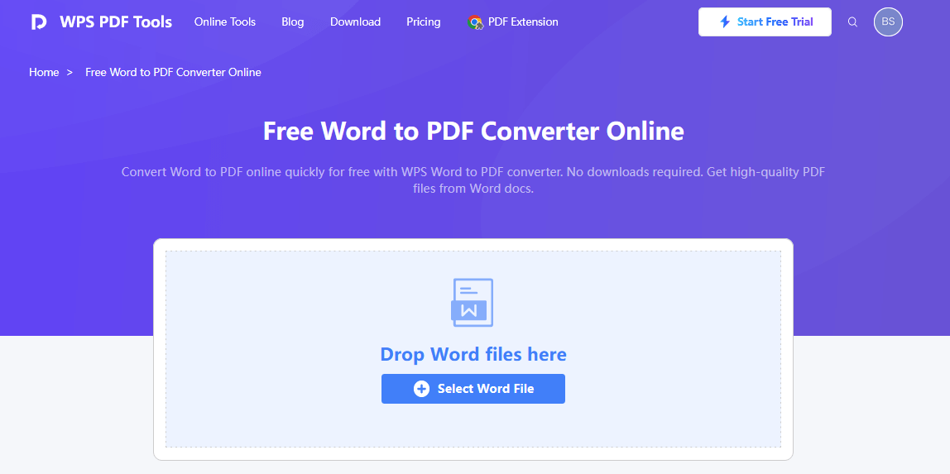Click the Start Free Trial button
This screenshot has width=950, height=474.
[x=765, y=22]
